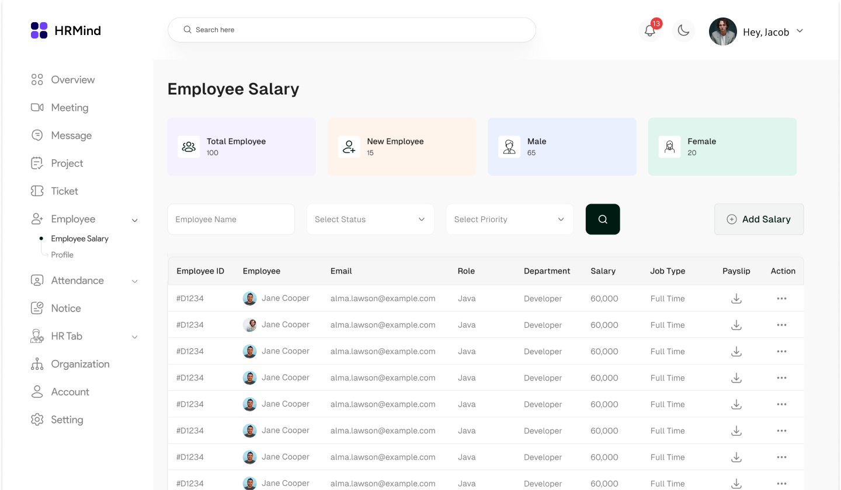Open the Select Priority dropdown
Image resolution: width=841 pixels, height=490 pixels.
tap(509, 219)
